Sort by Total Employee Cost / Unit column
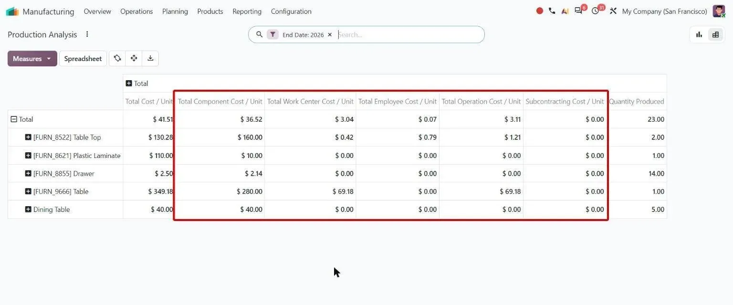Image resolution: width=733 pixels, height=305 pixels. pyautogui.click(x=398, y=102)
